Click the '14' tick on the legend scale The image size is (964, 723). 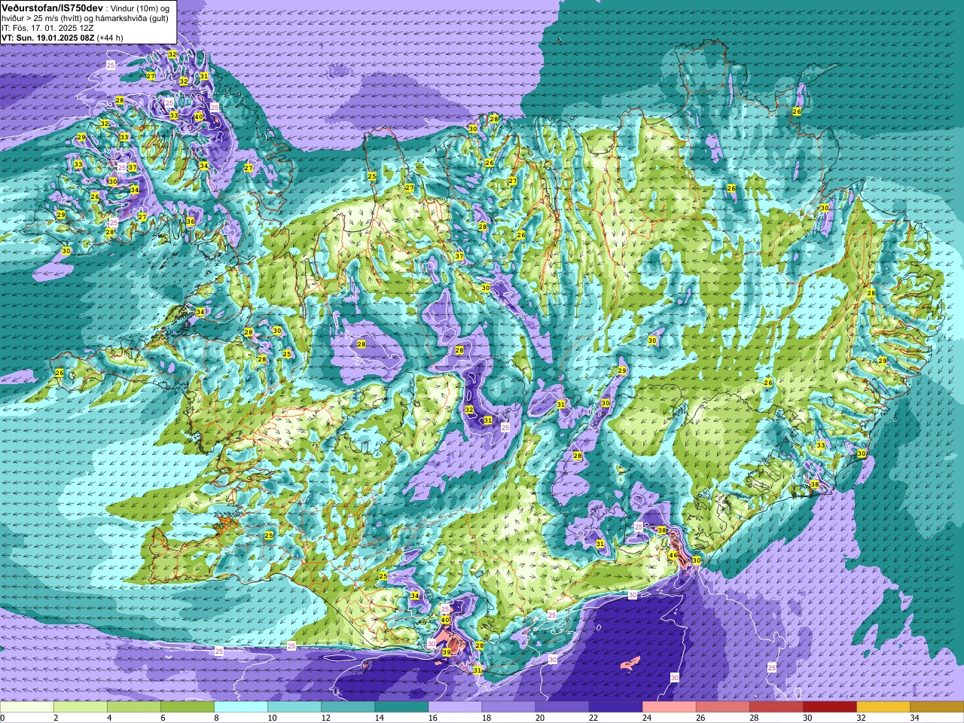click(x=380, y=718)
